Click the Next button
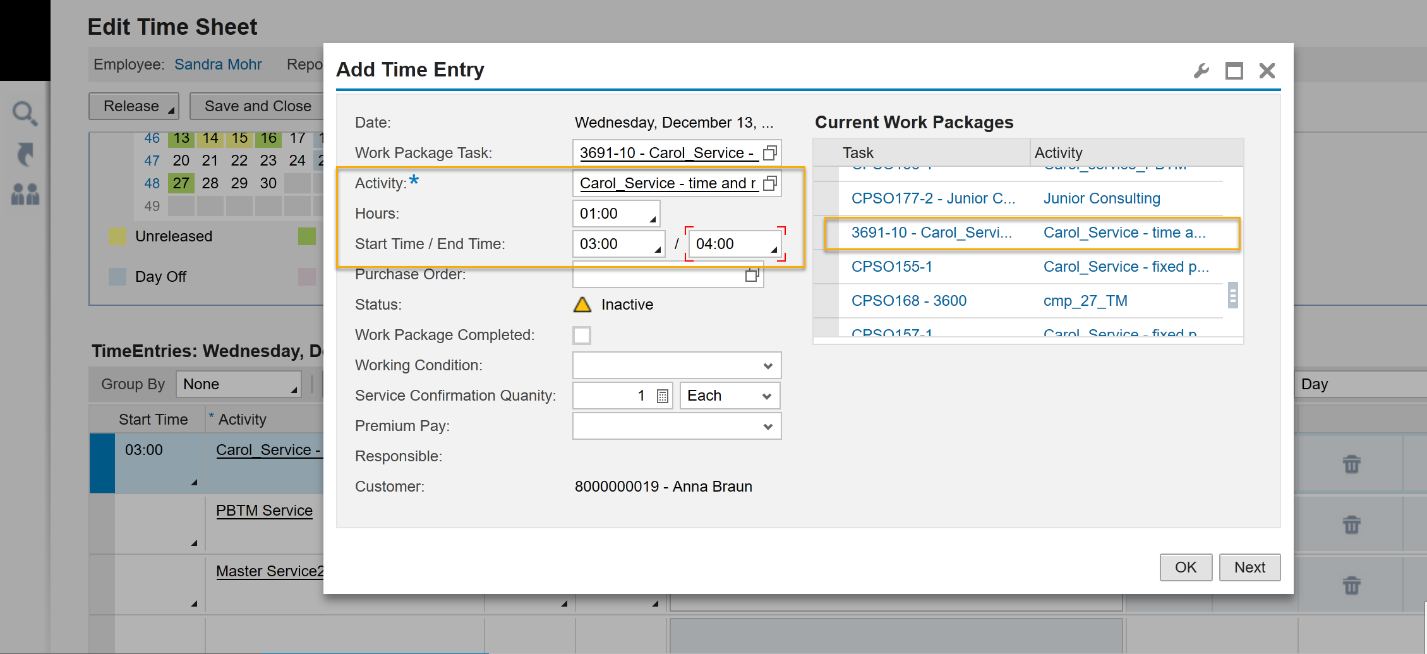This screenshot has height=654, width=1427. (x=1249, y=567)
